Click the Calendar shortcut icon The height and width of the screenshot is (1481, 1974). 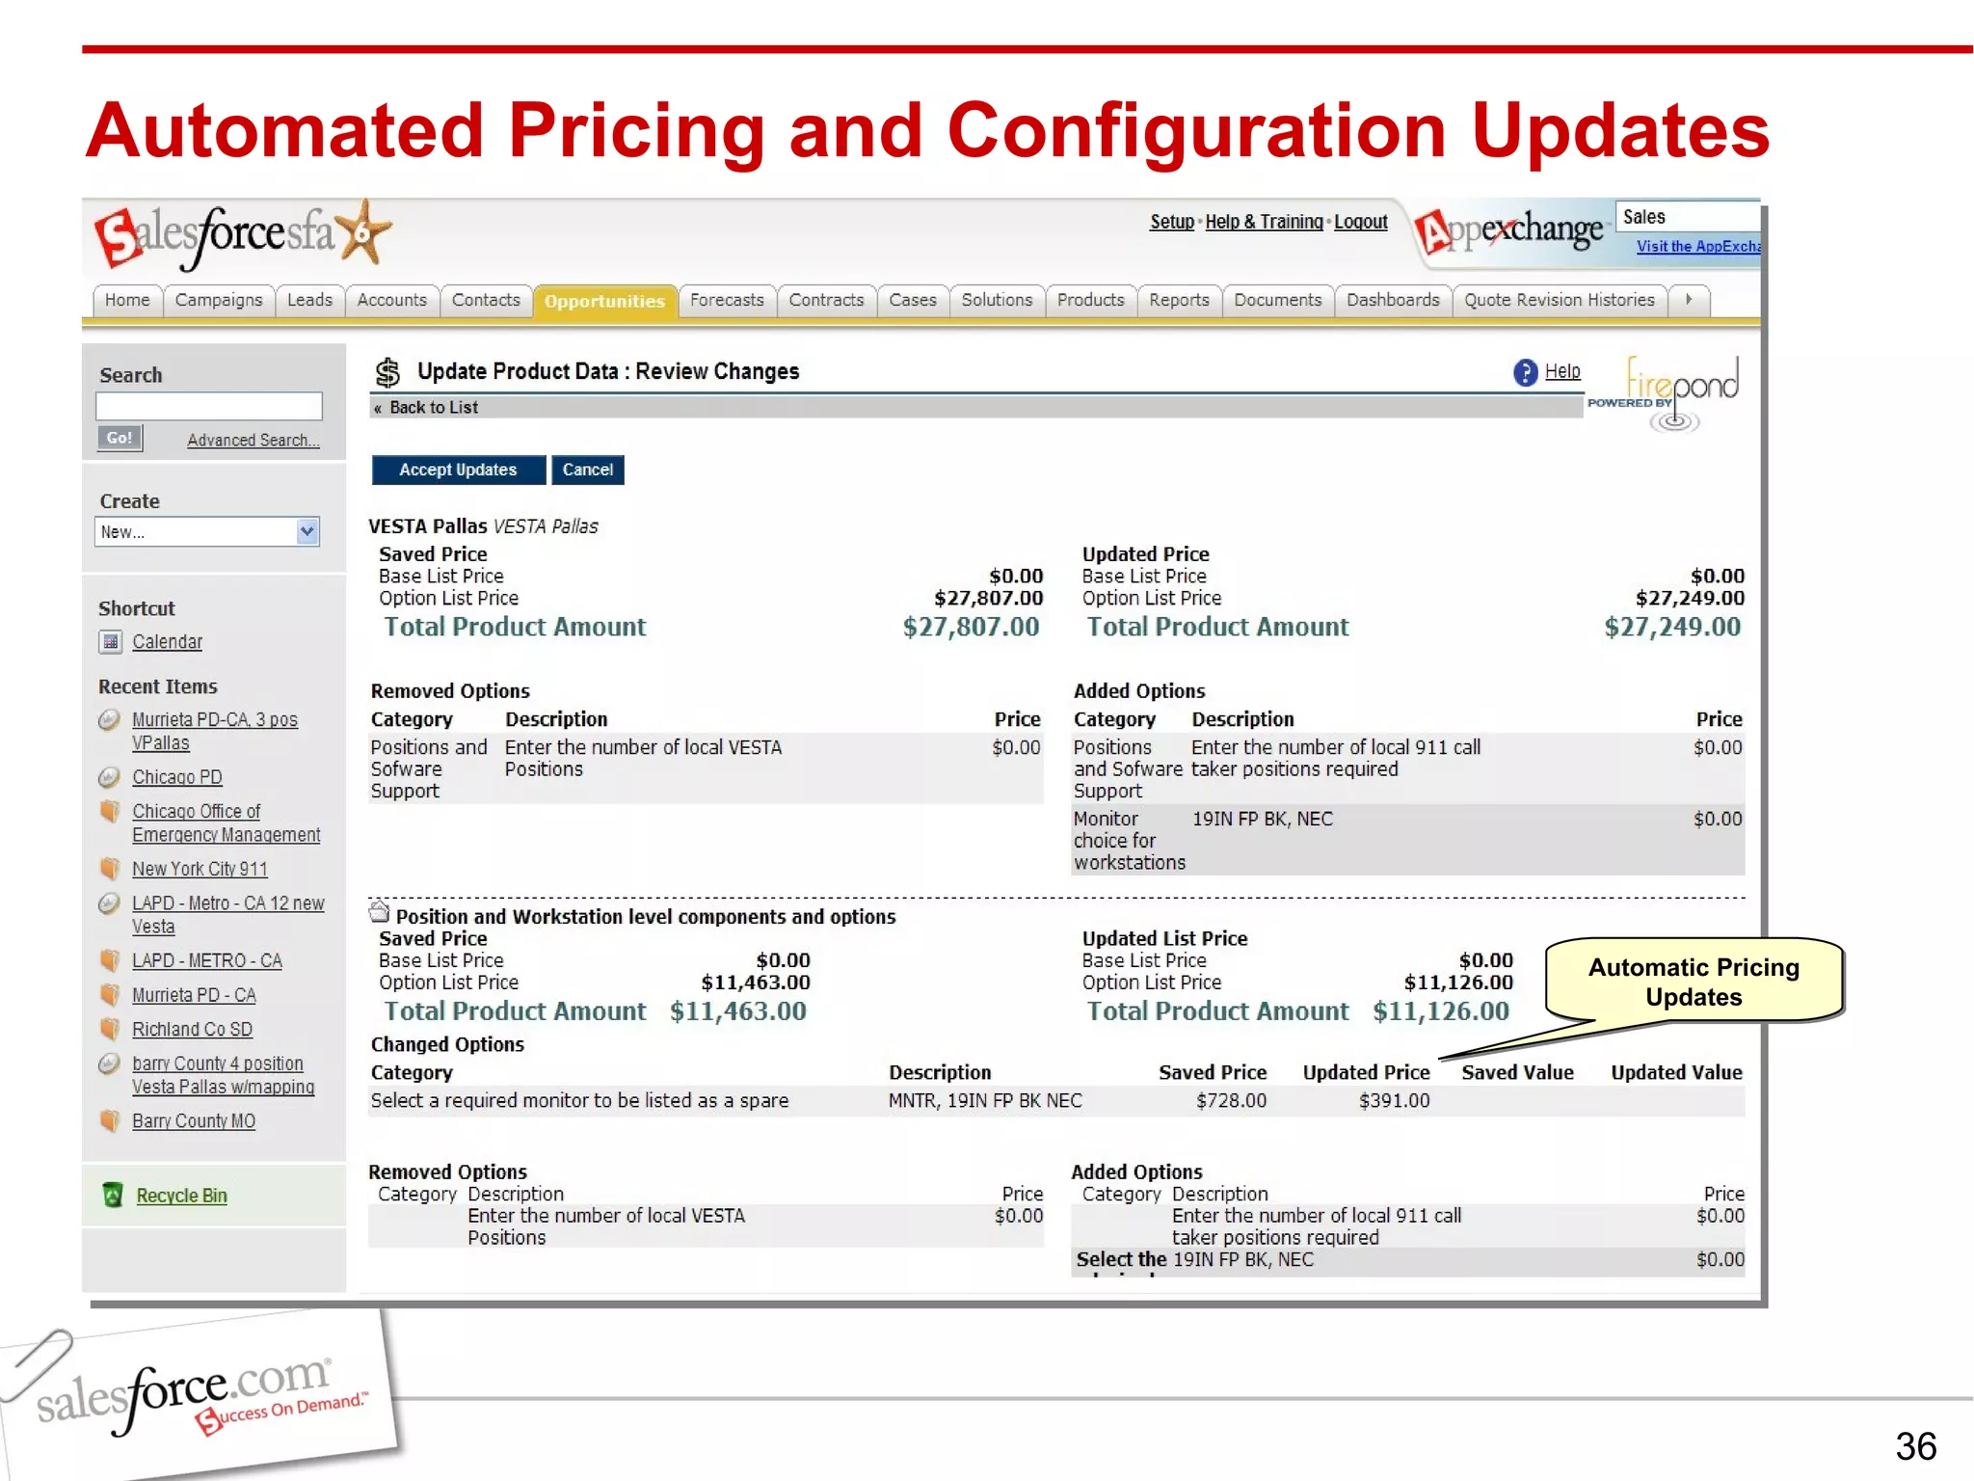click(111, 642)
